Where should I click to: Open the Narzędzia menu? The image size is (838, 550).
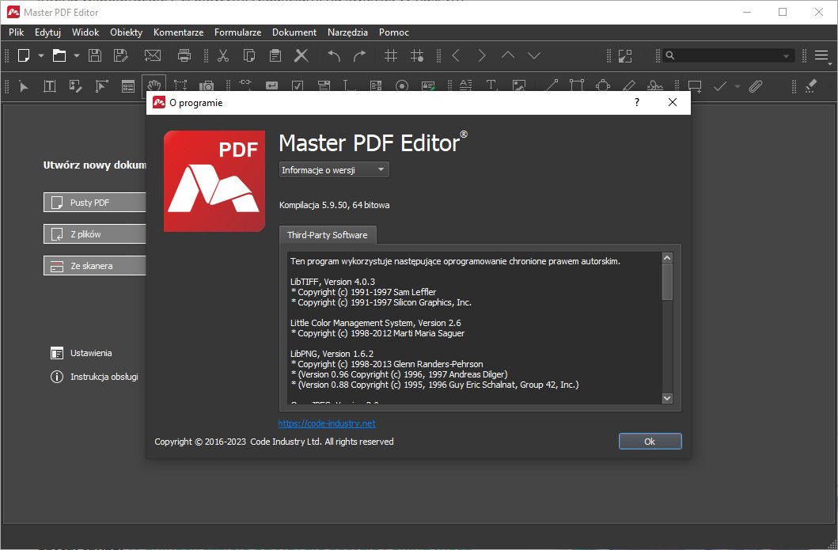(347, 32)
